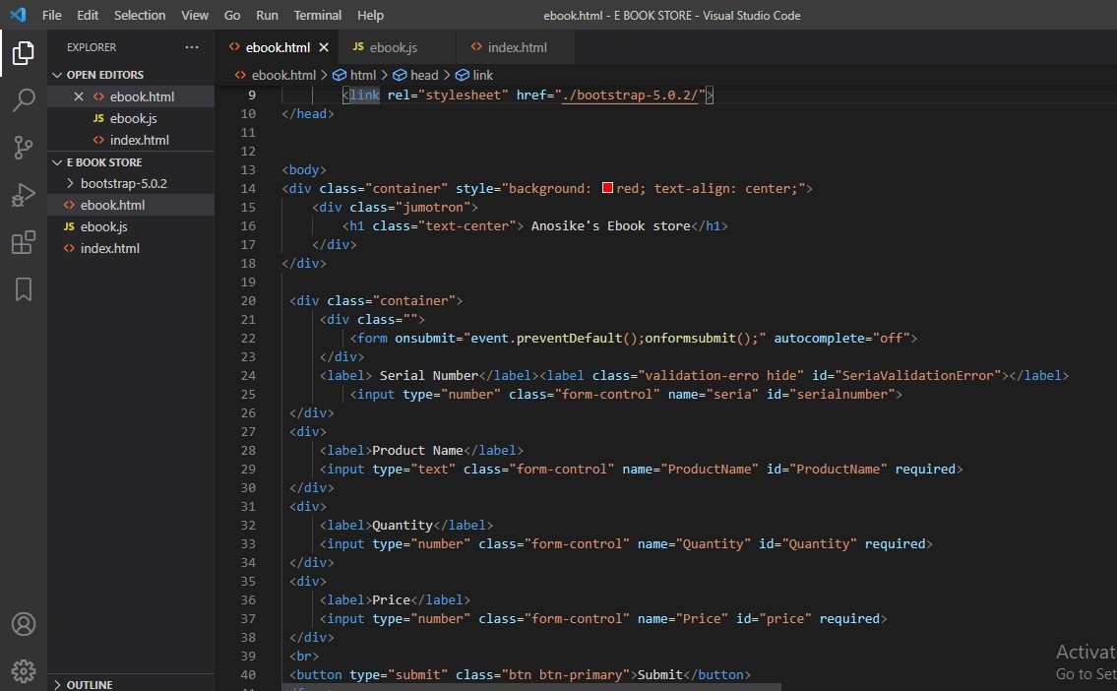Click file icon of index.html in Open Editors

click(x=98, y=140)
